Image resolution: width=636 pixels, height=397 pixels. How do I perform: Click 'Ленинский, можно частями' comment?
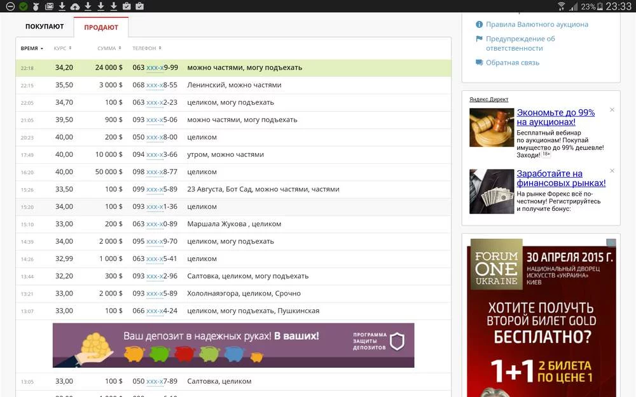click(x=234, y=85)
